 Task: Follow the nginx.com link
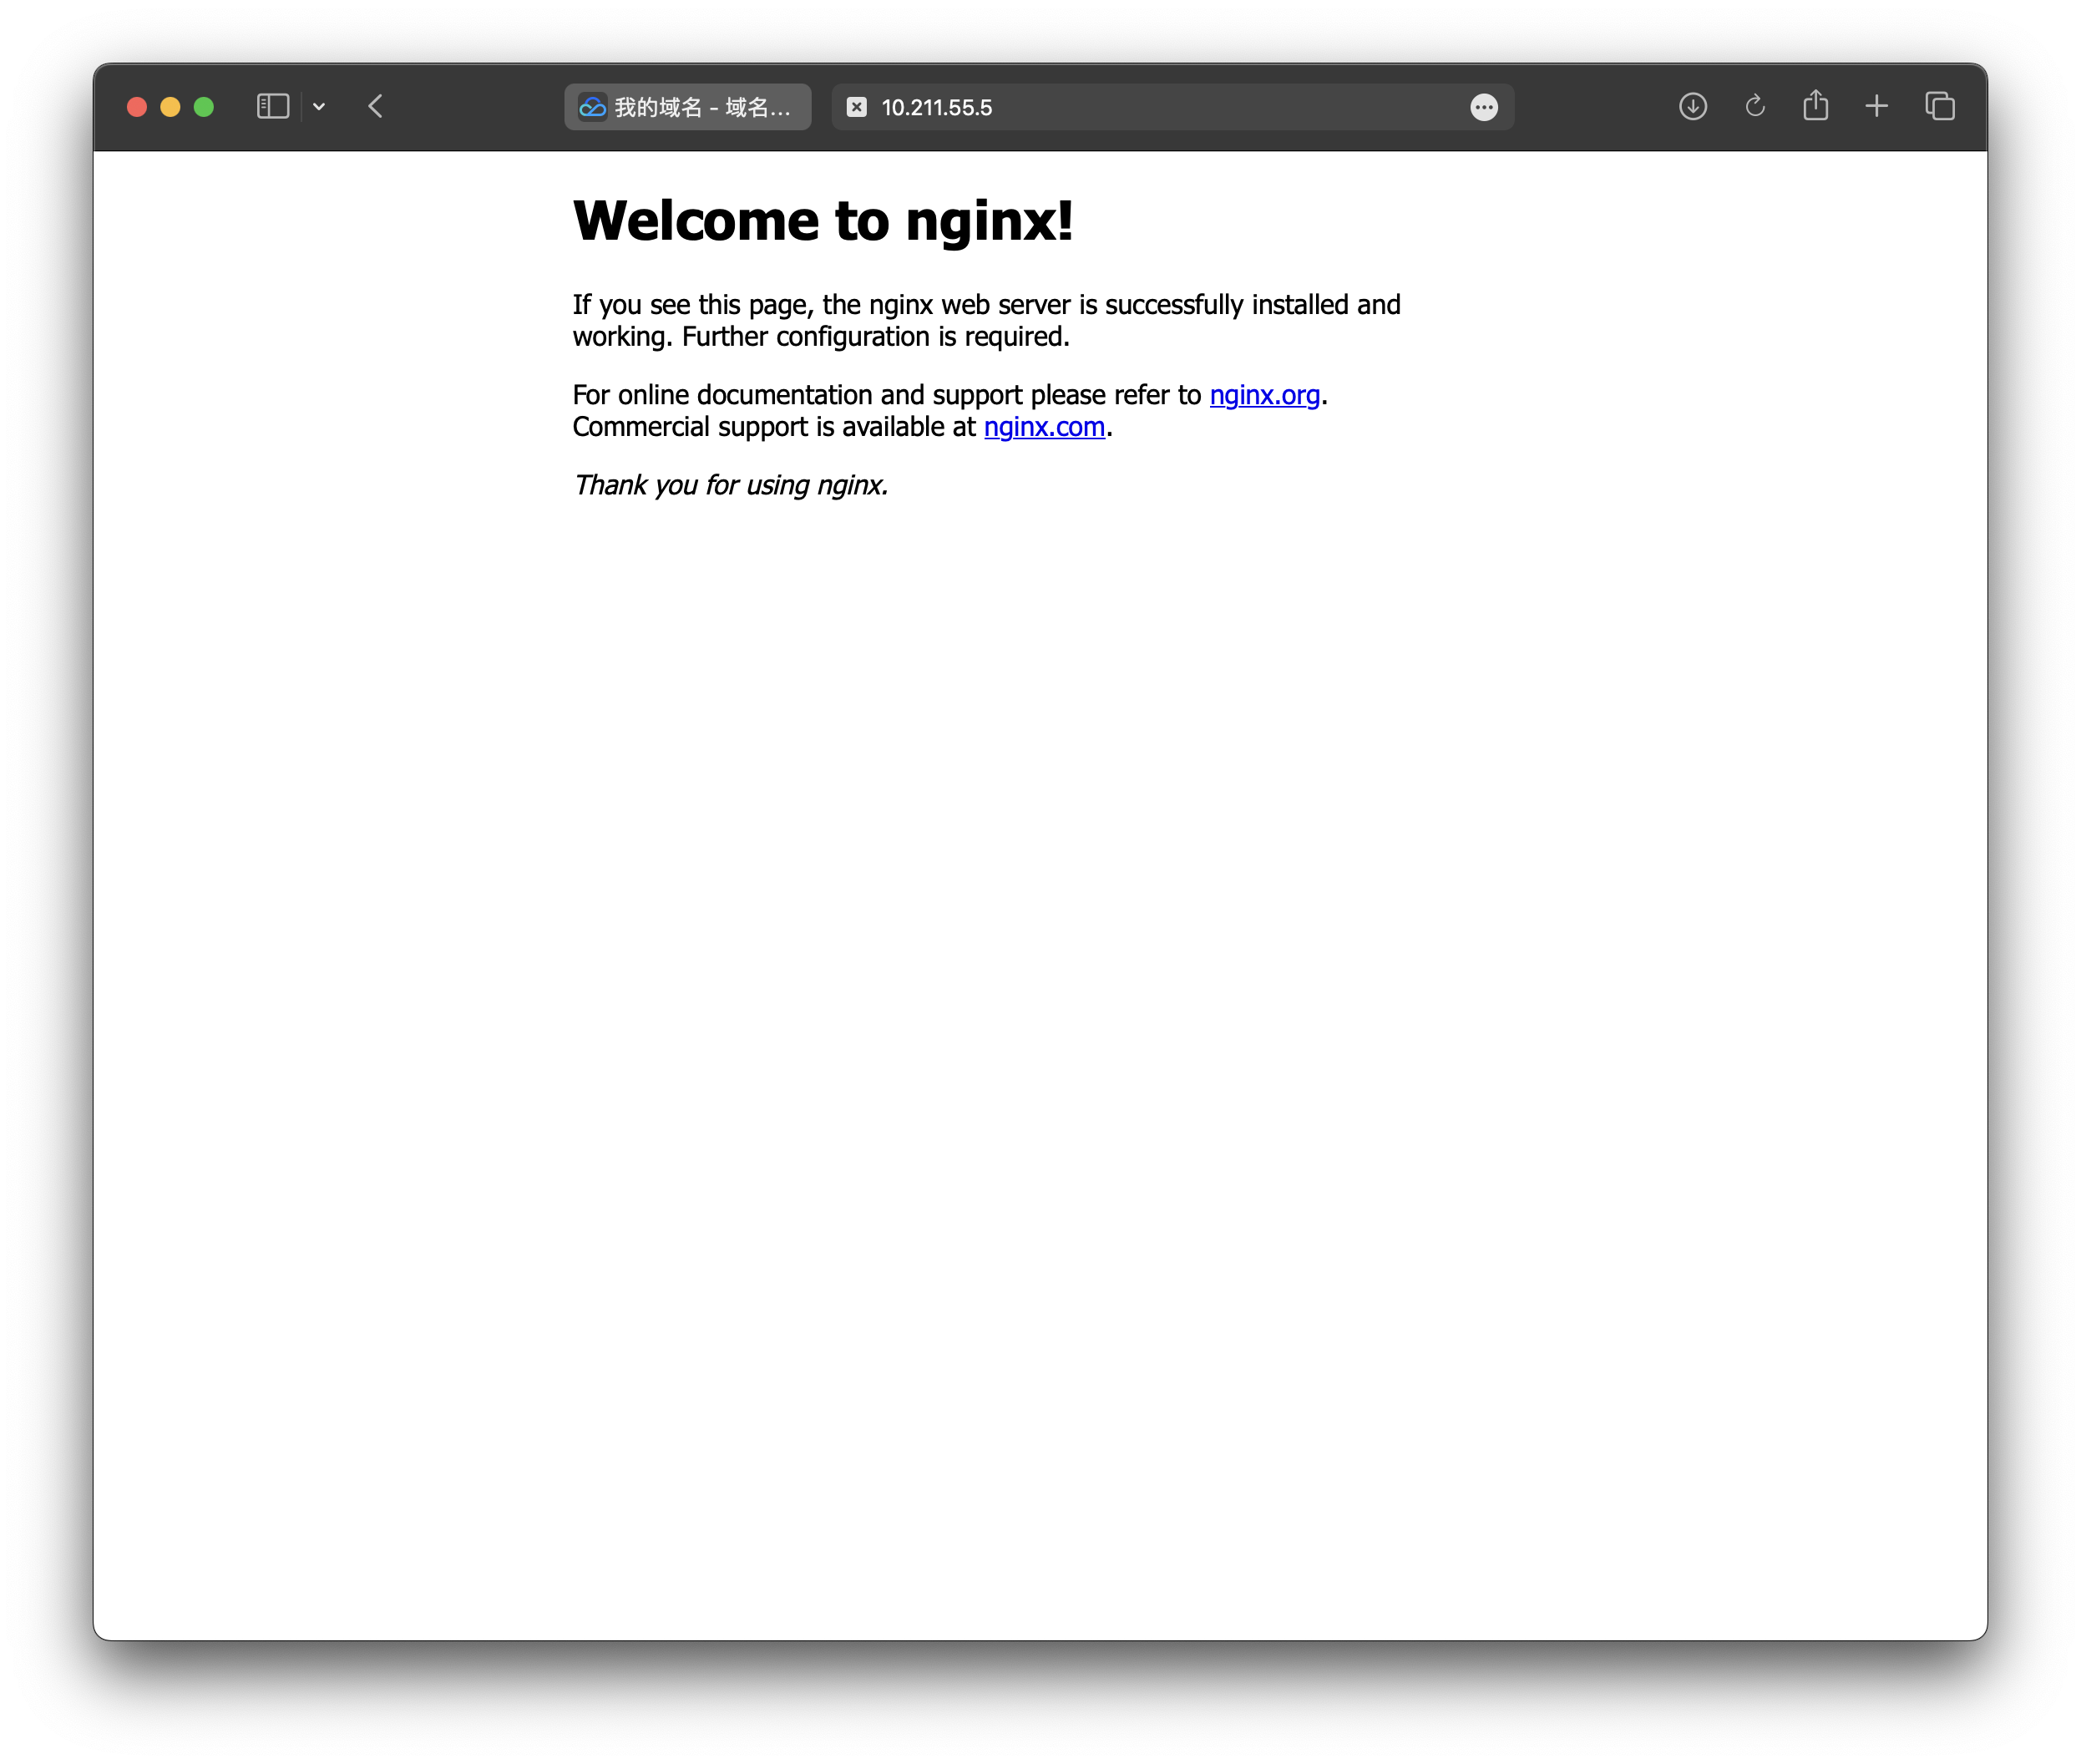(1044, 427)
